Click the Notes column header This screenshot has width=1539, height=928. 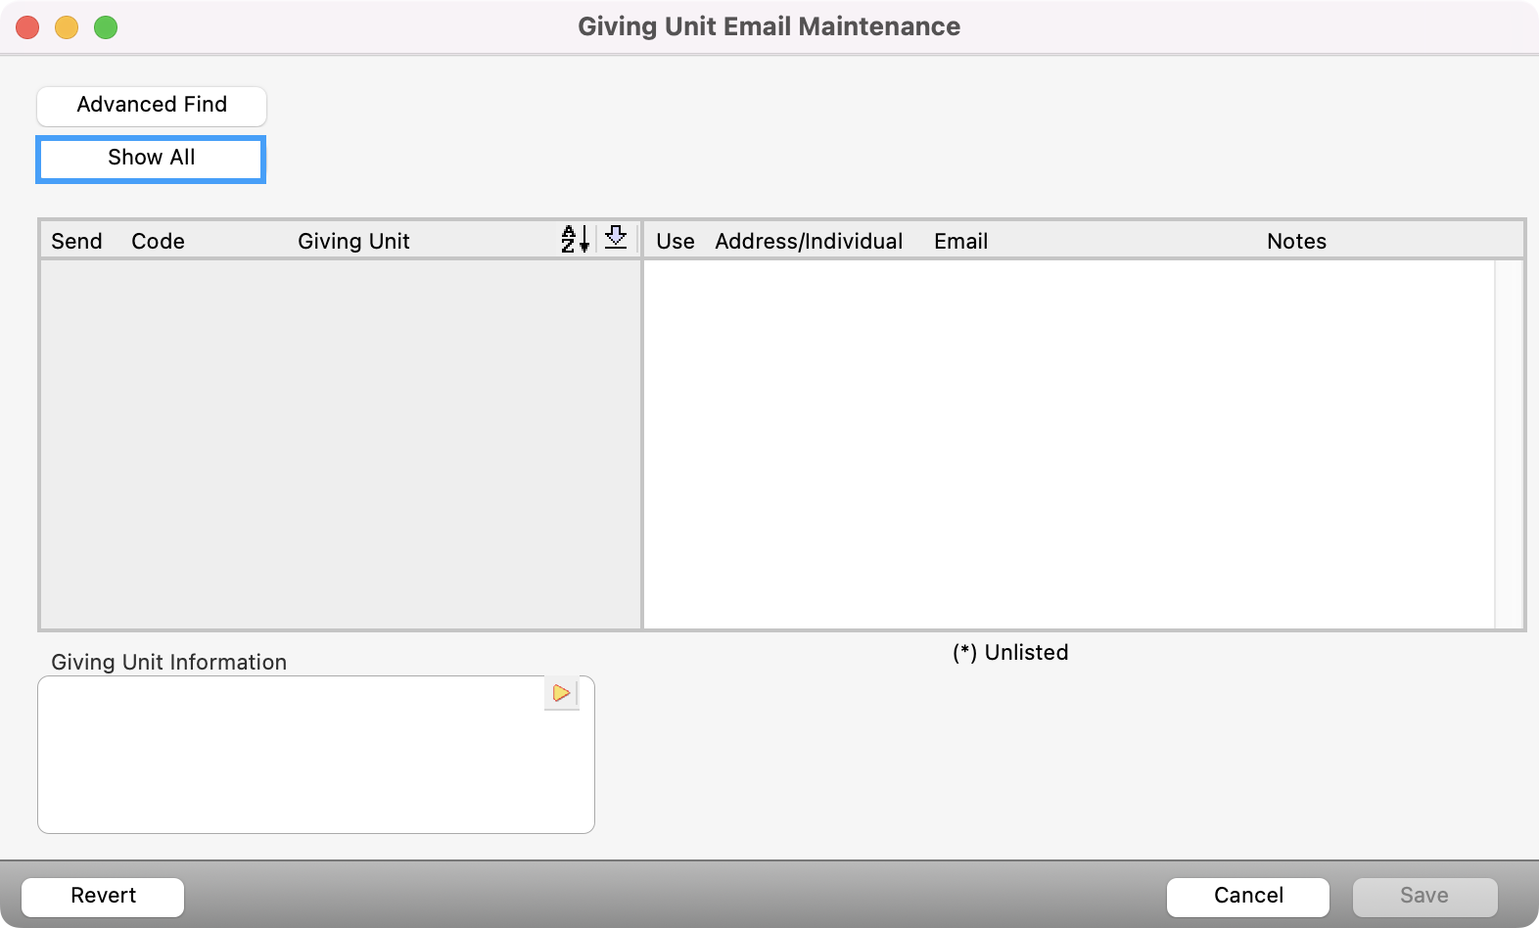[x=1296, y=241]
